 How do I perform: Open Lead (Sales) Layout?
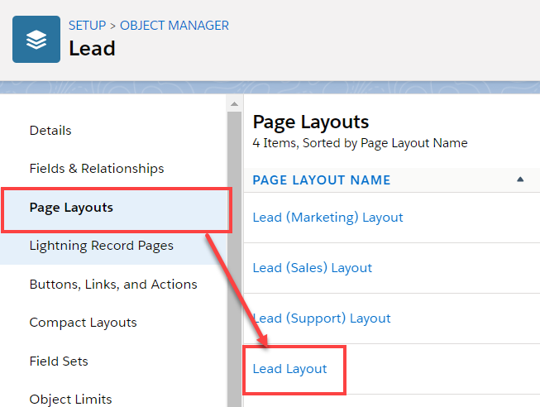(x=312, y=268)
